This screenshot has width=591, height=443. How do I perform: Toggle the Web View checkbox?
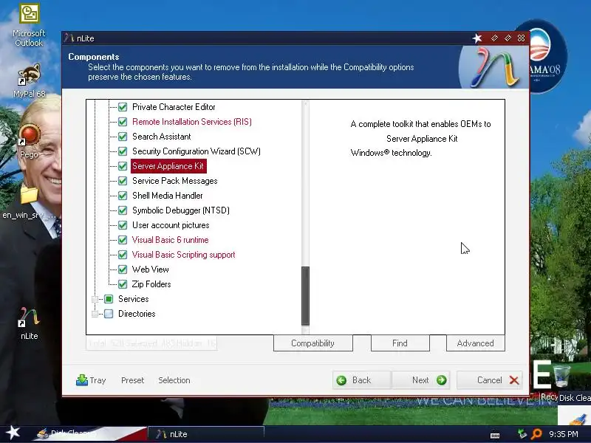click(123, 269)
